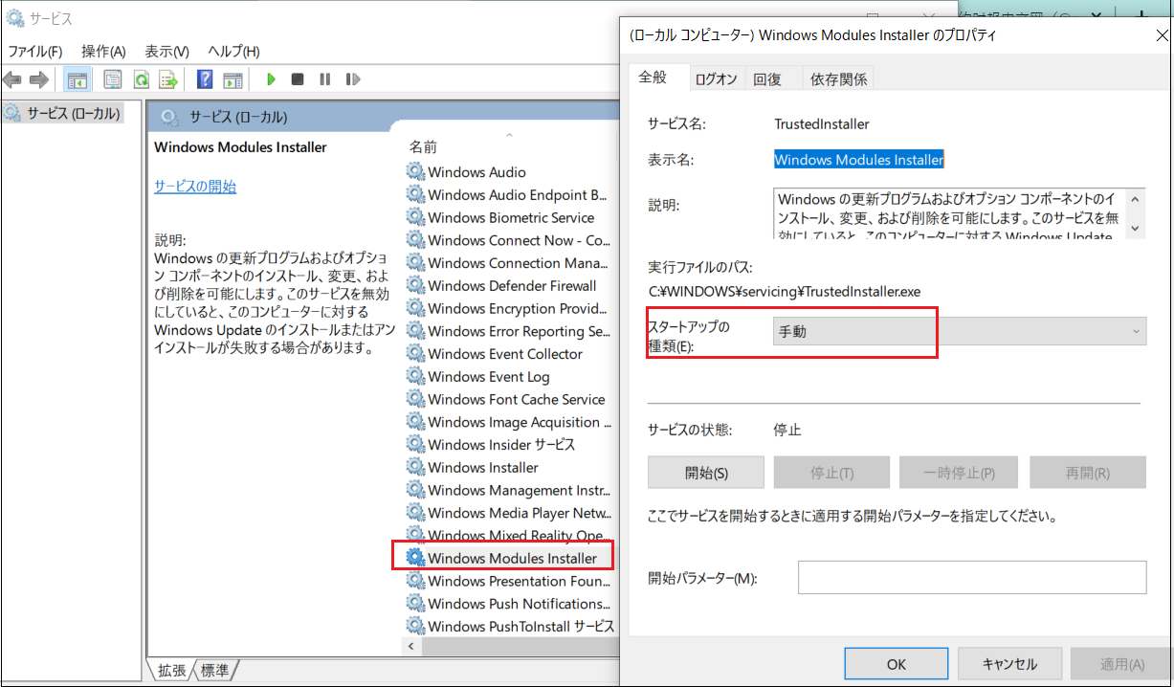Click the 開始(S) button
Image resolution: width=1174 pixels, height=687 pixels.
(x=706, y=473)
